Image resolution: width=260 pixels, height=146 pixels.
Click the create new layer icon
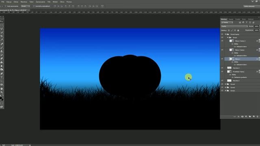click(253, 117)
